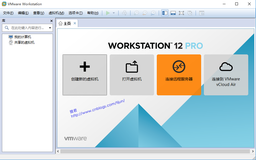Screen dimensions: 256x160
Task: Select 共享的虚拟机 in the library tree
Action: pos(24,43)
